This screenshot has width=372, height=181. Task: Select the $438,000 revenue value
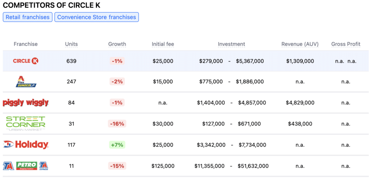(x=300, y=124)
